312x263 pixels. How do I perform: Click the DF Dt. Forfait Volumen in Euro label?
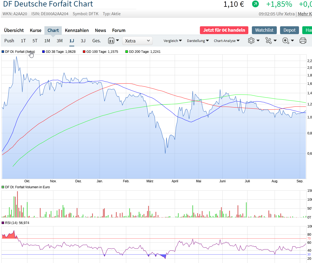pyautogui.click(x=27, y=187)
